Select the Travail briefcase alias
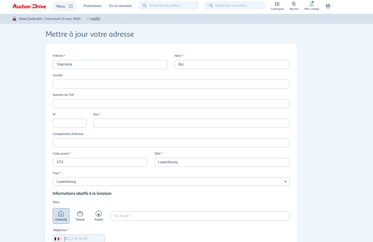This screenshot has width=373, height=242. point(80,216)
